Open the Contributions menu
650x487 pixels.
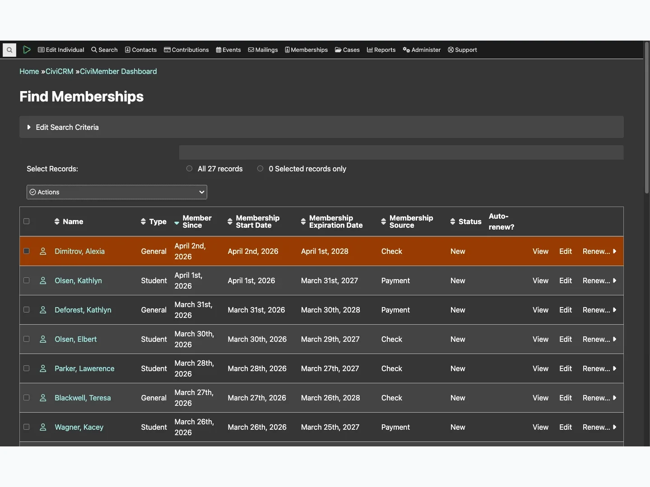[186, 50]
